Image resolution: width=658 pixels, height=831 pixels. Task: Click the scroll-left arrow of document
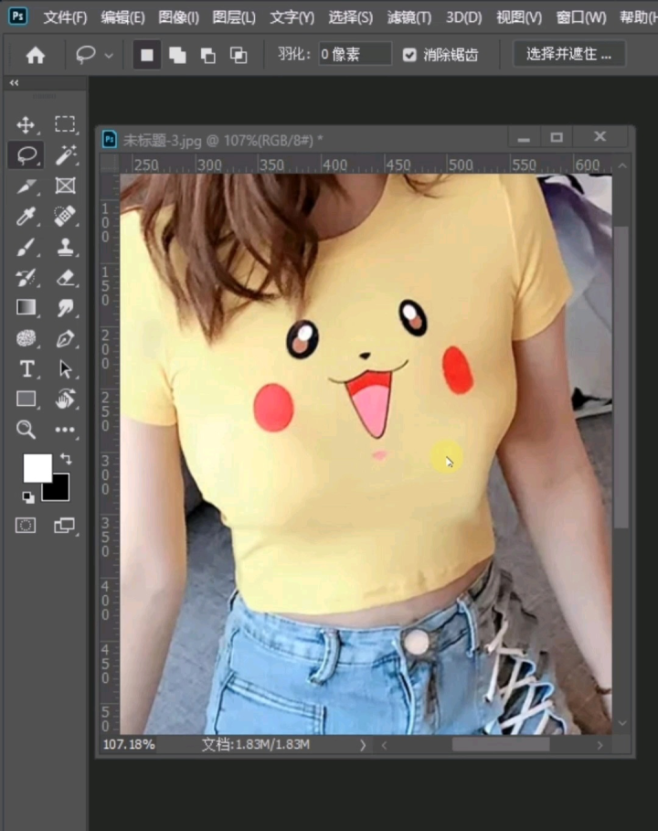click(384, 745)
